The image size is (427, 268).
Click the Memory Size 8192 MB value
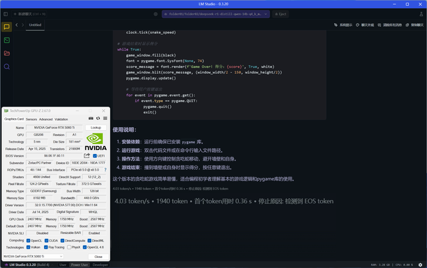(39, 198)
